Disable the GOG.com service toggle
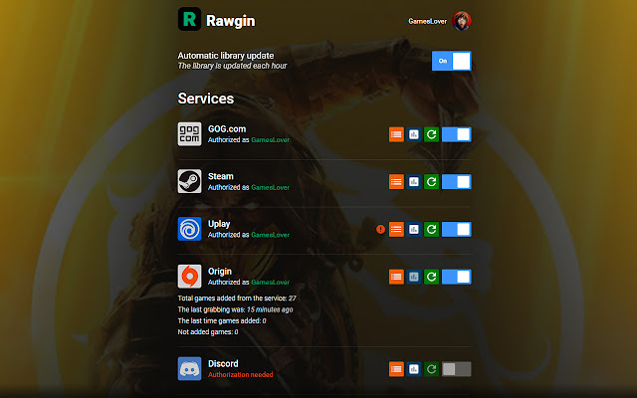The height and width of the screenshot is (398, 637). tap(457, 134)
